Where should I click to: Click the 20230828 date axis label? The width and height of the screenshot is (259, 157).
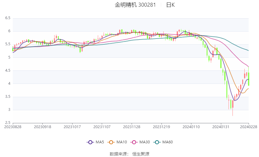13,127
